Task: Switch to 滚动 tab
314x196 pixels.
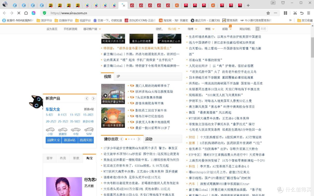Action: coord(149,139)
